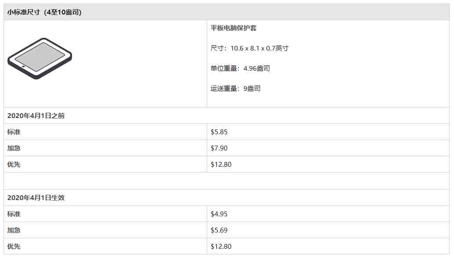Click 优先 label under 2020年4月1日之前
454x258 pixels.
pyautogui.click(x=14, y=164)
